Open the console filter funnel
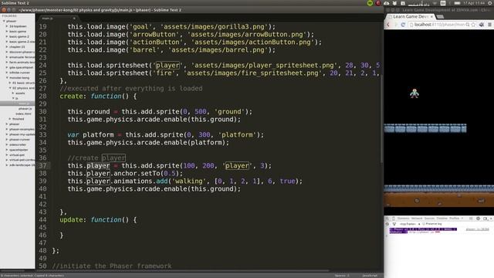This screenshot has height=278, width=494. pos(394,224)
